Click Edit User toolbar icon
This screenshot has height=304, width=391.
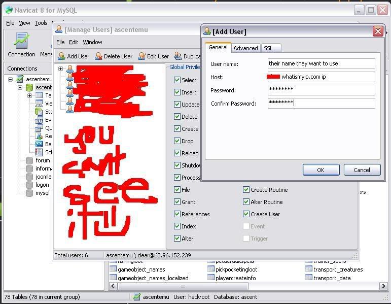click(x=154, y=56)
